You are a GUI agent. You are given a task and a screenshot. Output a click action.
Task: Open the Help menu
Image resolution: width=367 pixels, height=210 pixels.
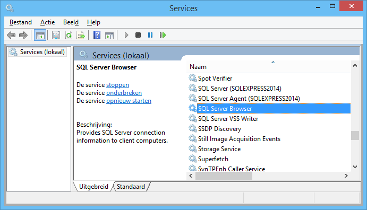click(93, 22)
